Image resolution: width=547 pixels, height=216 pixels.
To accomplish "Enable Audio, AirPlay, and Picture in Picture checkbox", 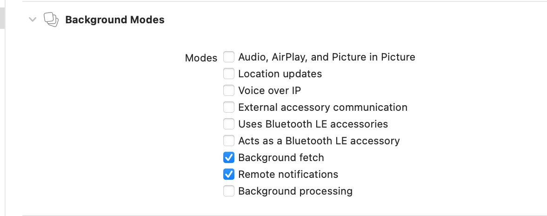I will (229, 57).
